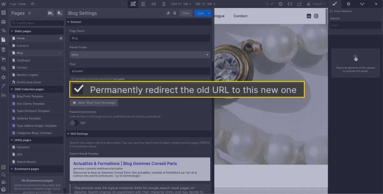Focus the Search pages field
The height and width of the screenshot is (194, 383).
tap(37, 23)
